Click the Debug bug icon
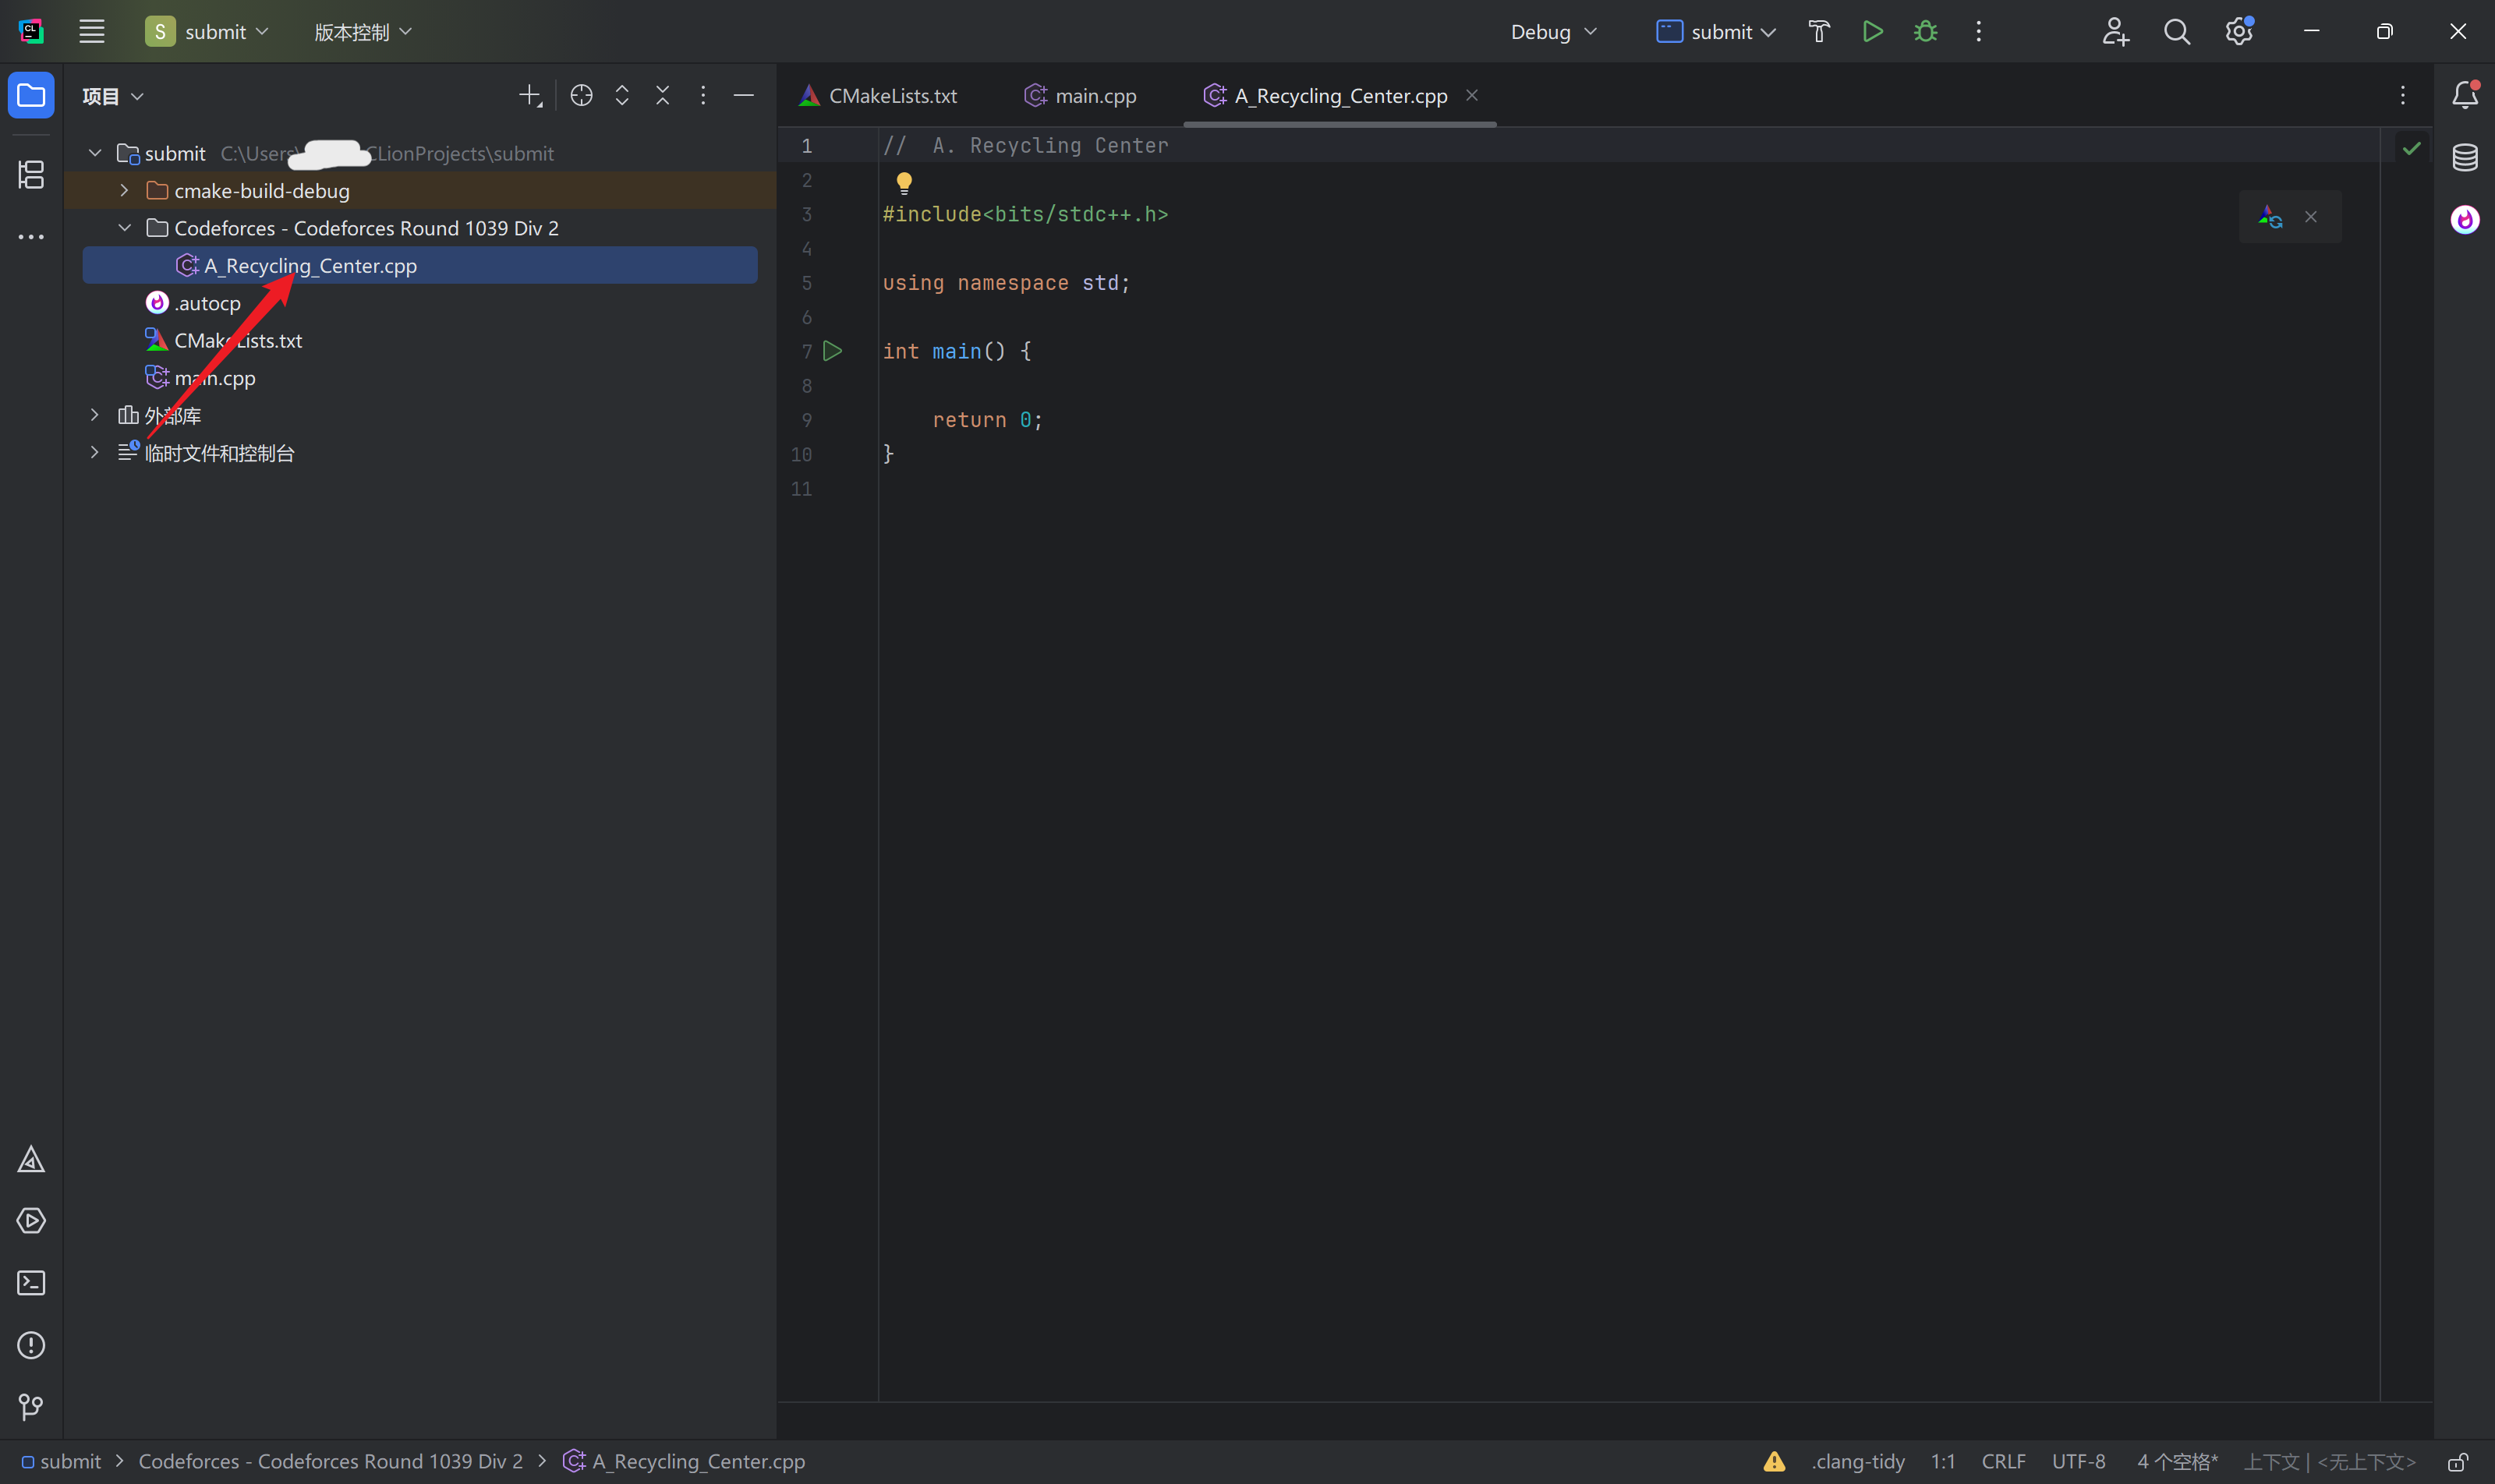This screenshot has width=2495, height=1484. (1926, 32)
